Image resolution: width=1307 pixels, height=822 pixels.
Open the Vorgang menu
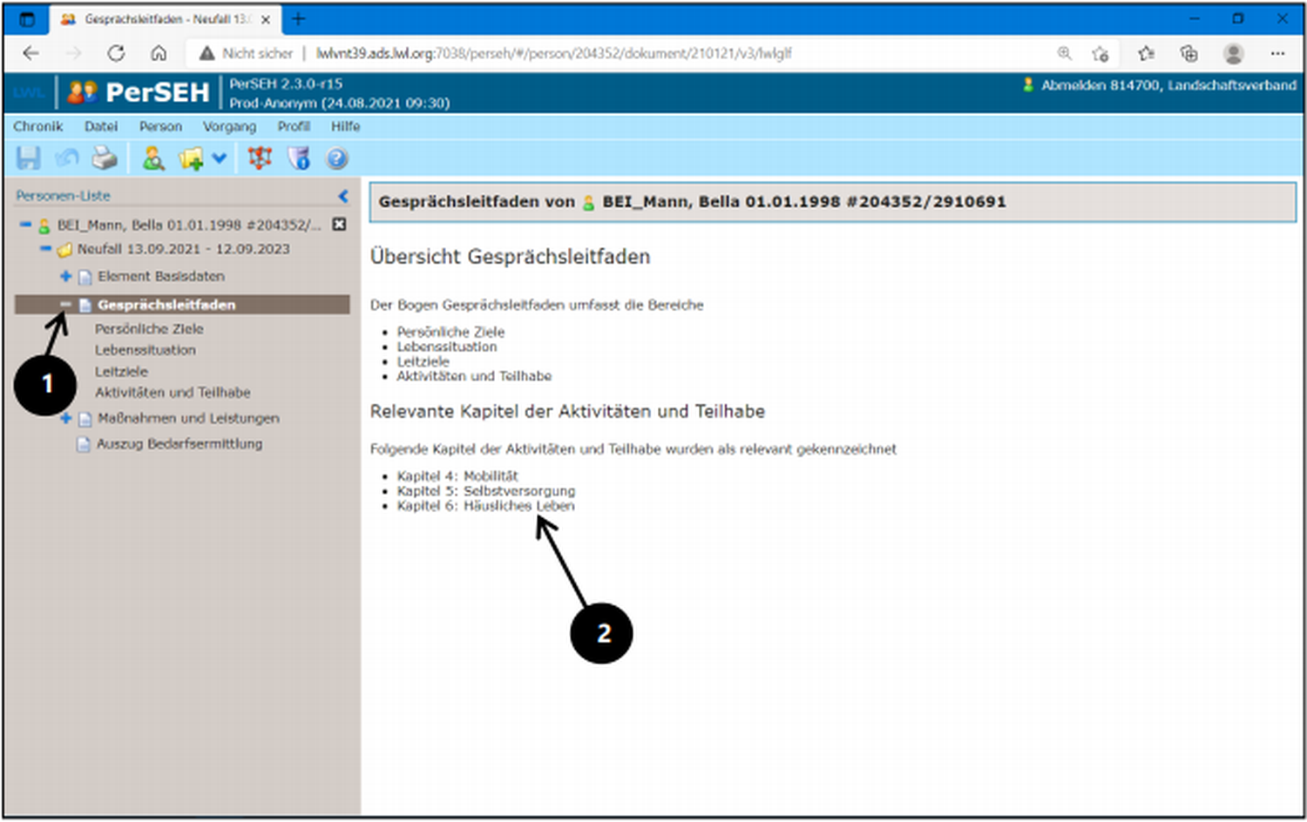(230, 126)
